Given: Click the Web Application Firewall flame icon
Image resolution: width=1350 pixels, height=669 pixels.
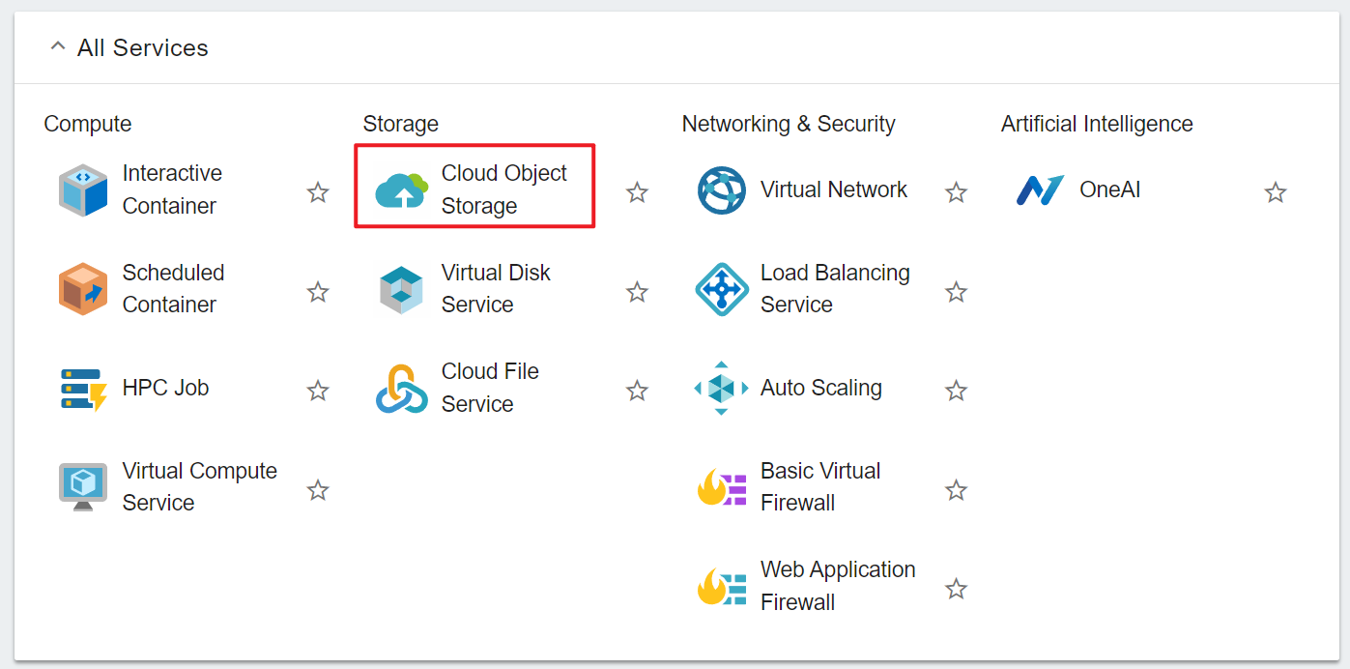Looking at the screenshot, I should point(722,587).
